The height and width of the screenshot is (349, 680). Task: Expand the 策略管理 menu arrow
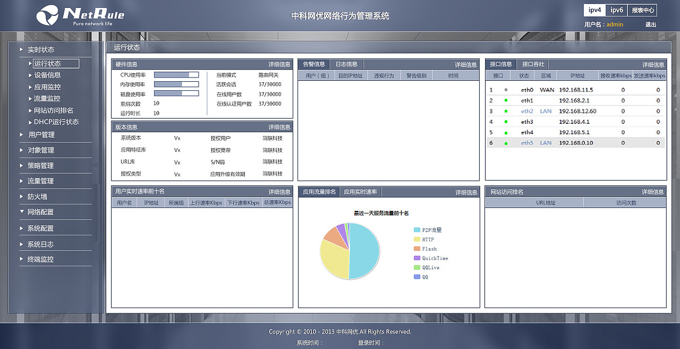(21, 166)
